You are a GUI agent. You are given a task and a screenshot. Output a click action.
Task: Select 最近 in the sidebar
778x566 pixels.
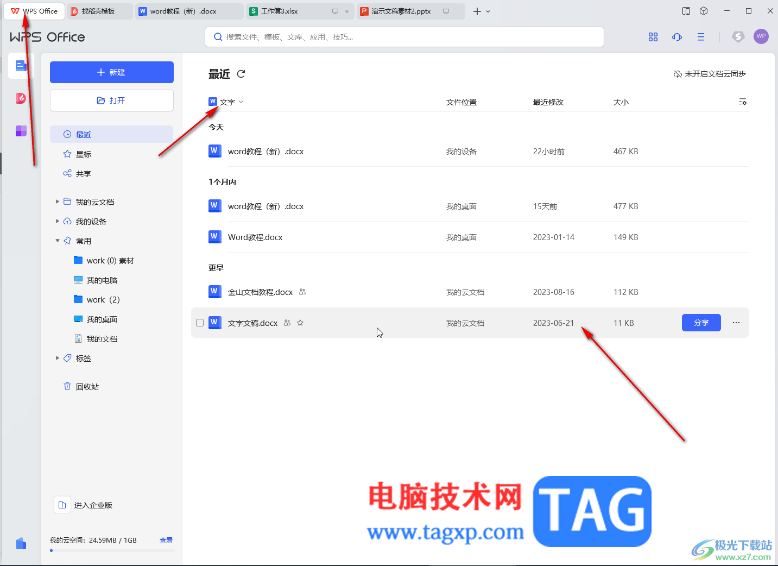(112, 134)
